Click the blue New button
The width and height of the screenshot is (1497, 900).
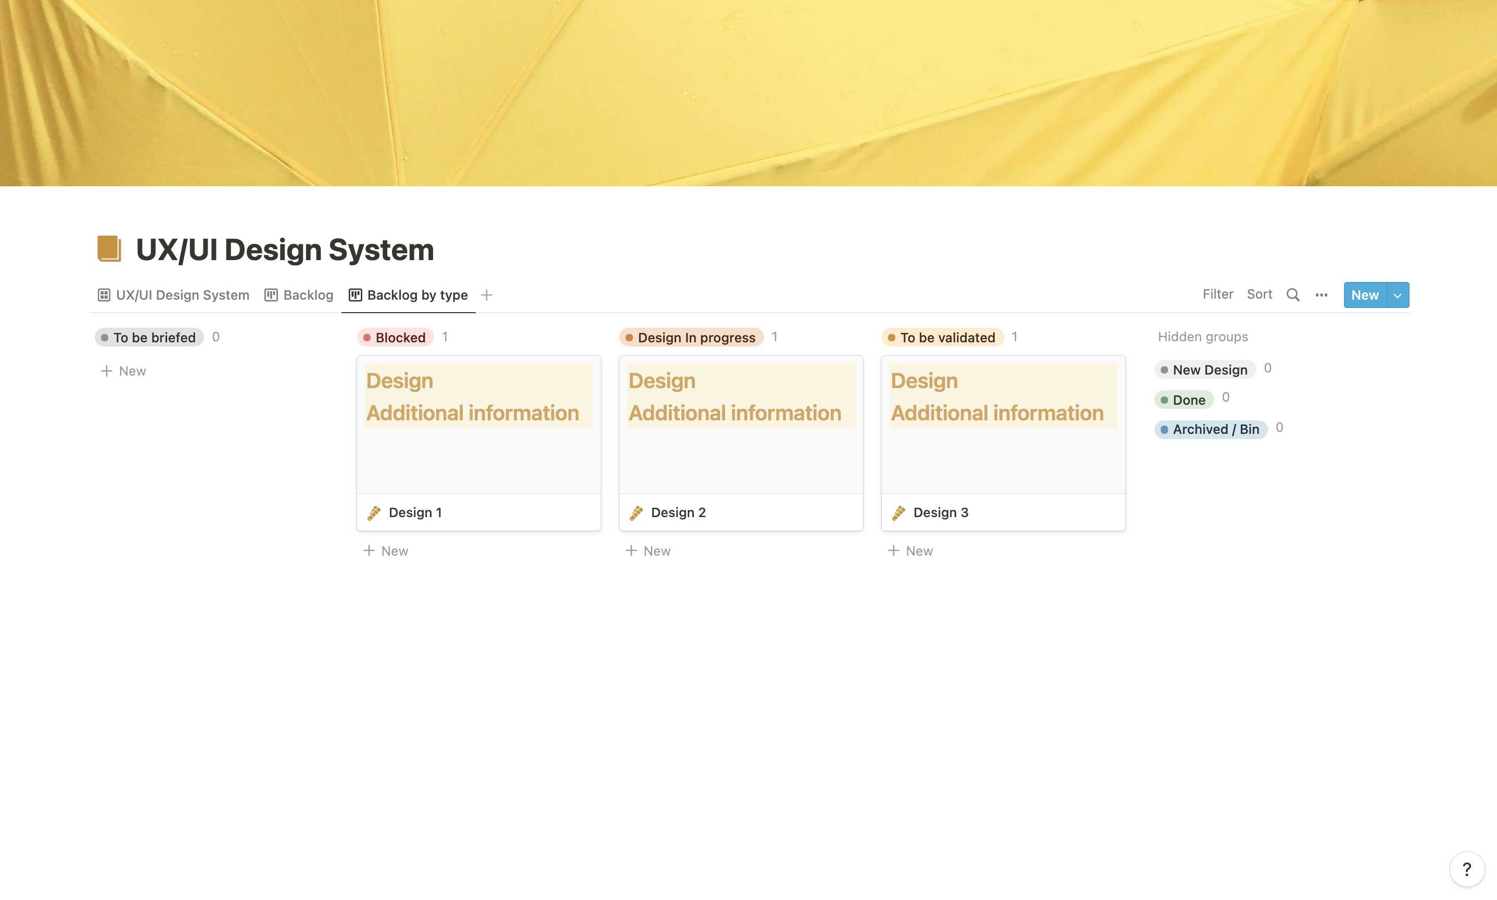click(1365, 295)
